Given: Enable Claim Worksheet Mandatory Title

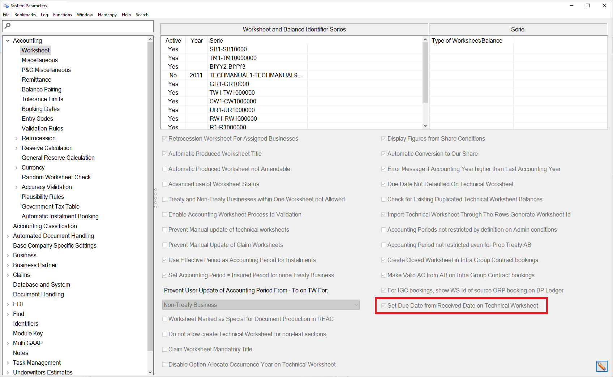Looking at the screenshot, I should point(165,349).
